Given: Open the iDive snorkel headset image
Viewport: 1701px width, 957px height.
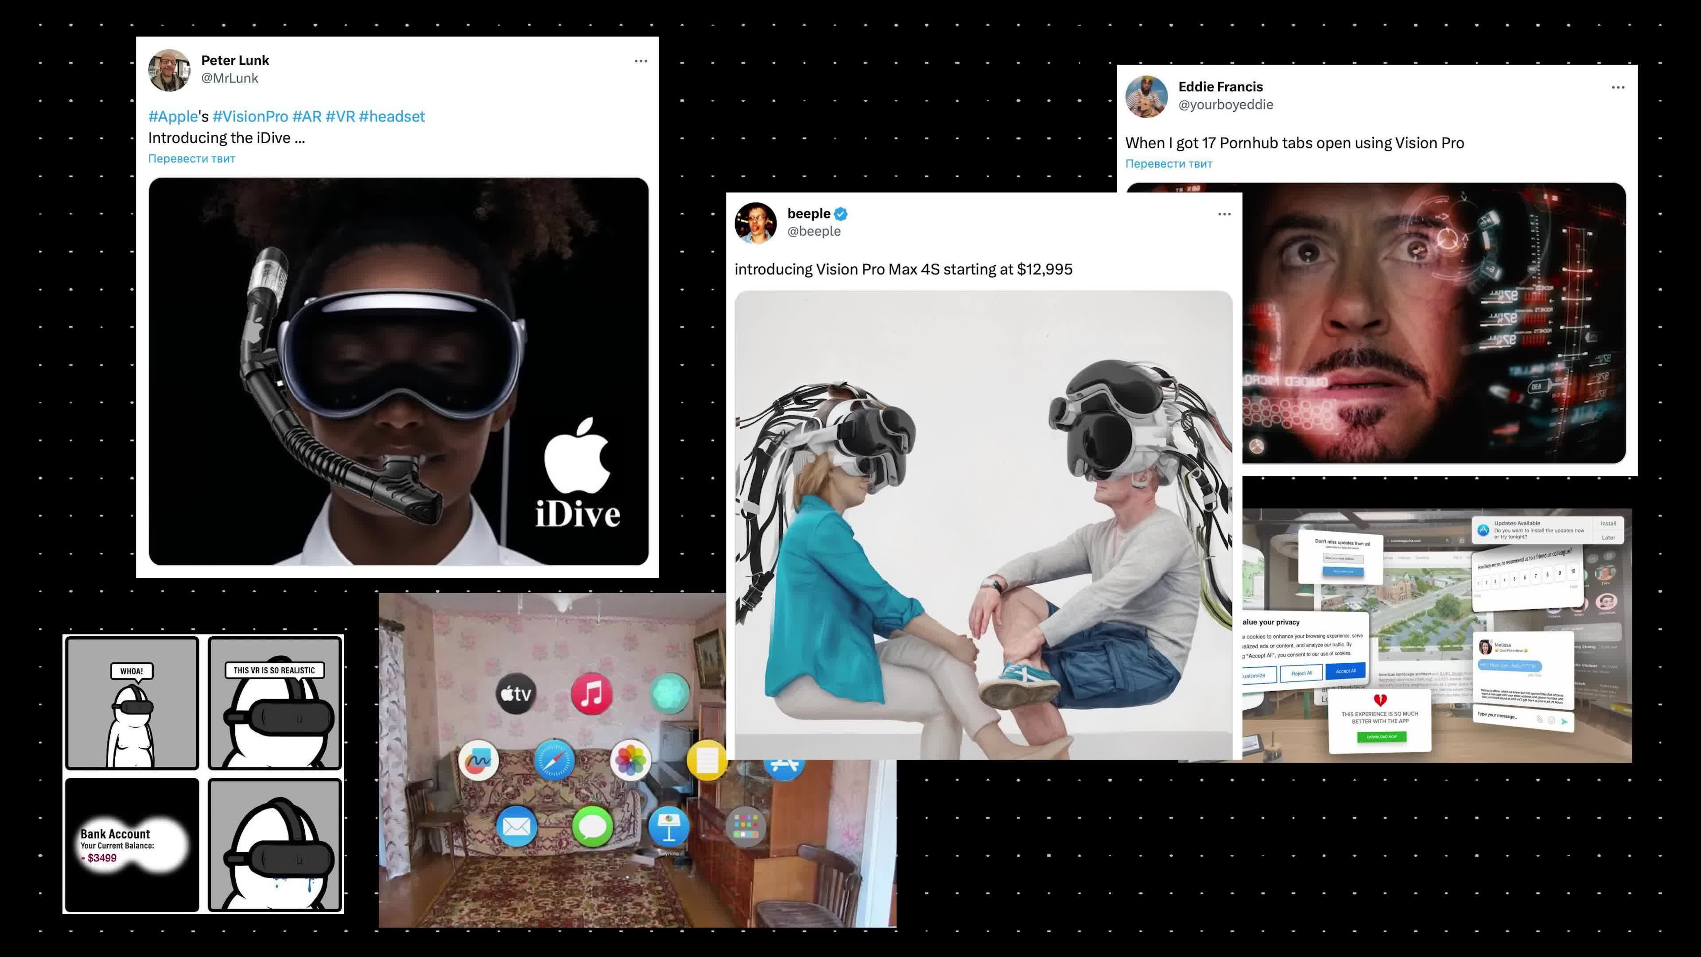Looking at the screenshot, I should [x=399, y=371].
